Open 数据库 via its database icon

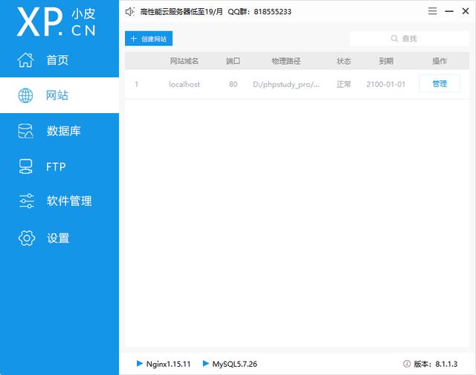click(26, 131)
